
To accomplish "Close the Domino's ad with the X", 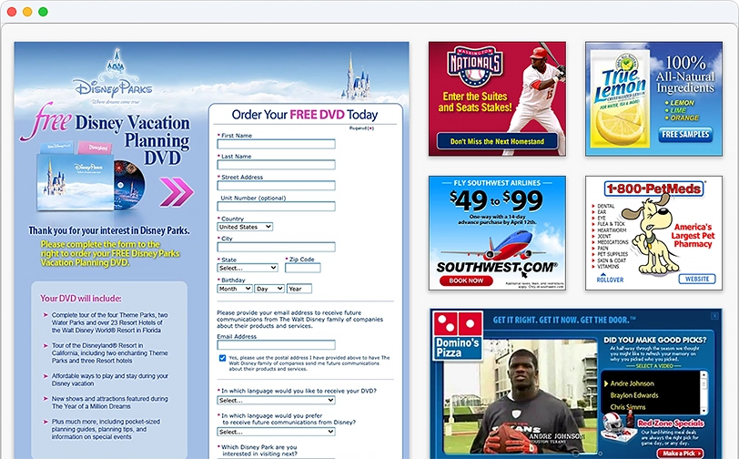I will tap(715, 316).
